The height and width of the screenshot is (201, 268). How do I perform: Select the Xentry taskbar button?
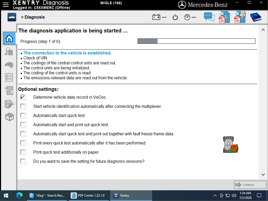point(131,196)
